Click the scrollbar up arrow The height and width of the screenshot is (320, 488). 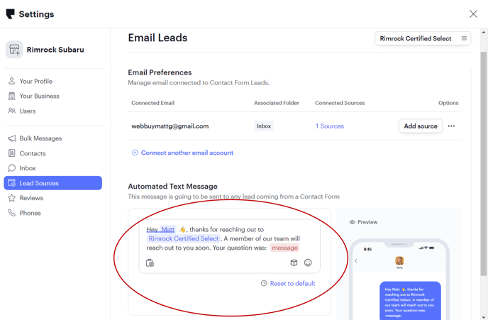coord(483,32)
